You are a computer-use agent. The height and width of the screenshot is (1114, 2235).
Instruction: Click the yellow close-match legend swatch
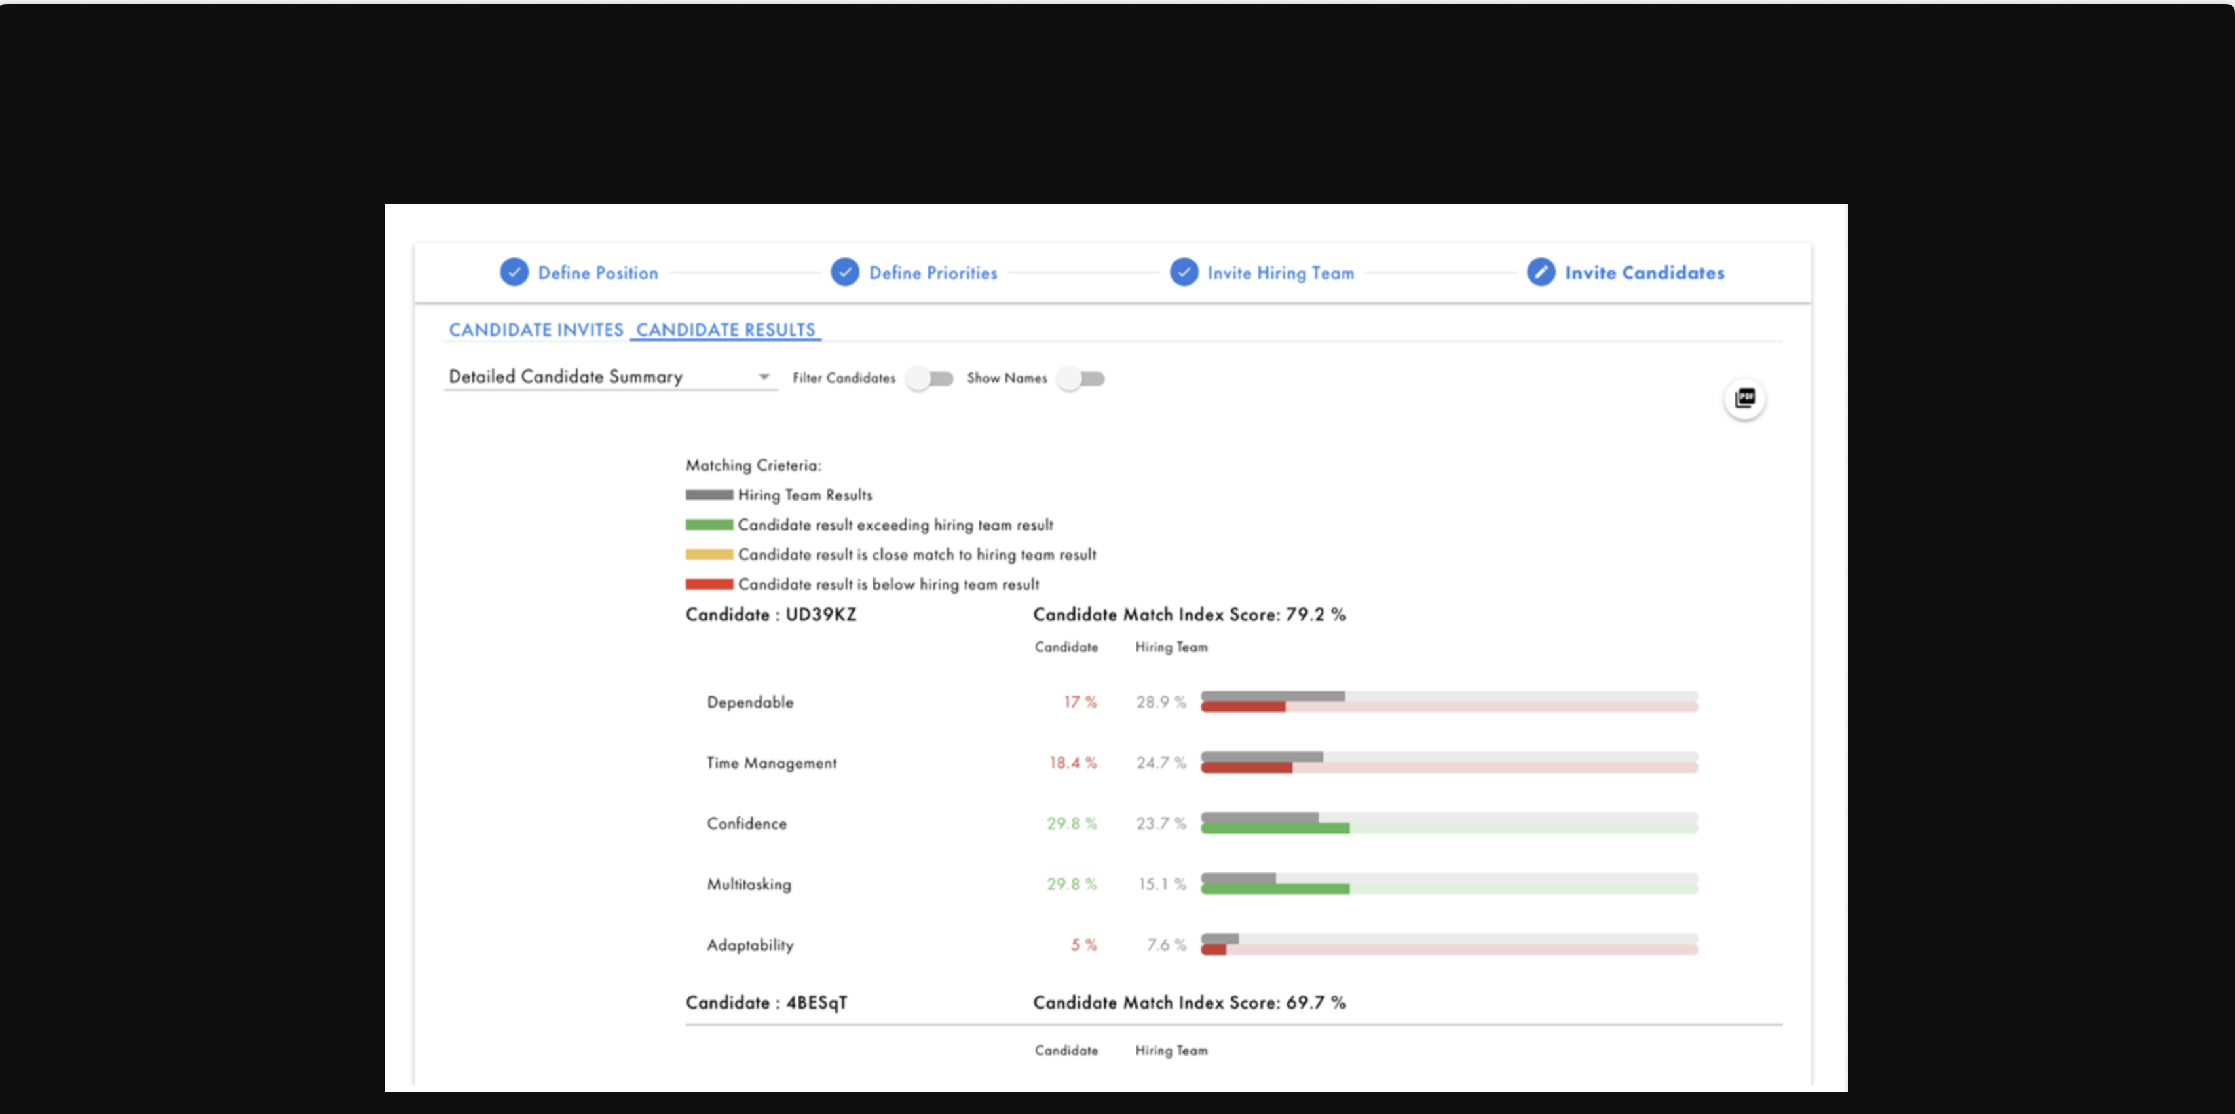[x=709, y=555]
